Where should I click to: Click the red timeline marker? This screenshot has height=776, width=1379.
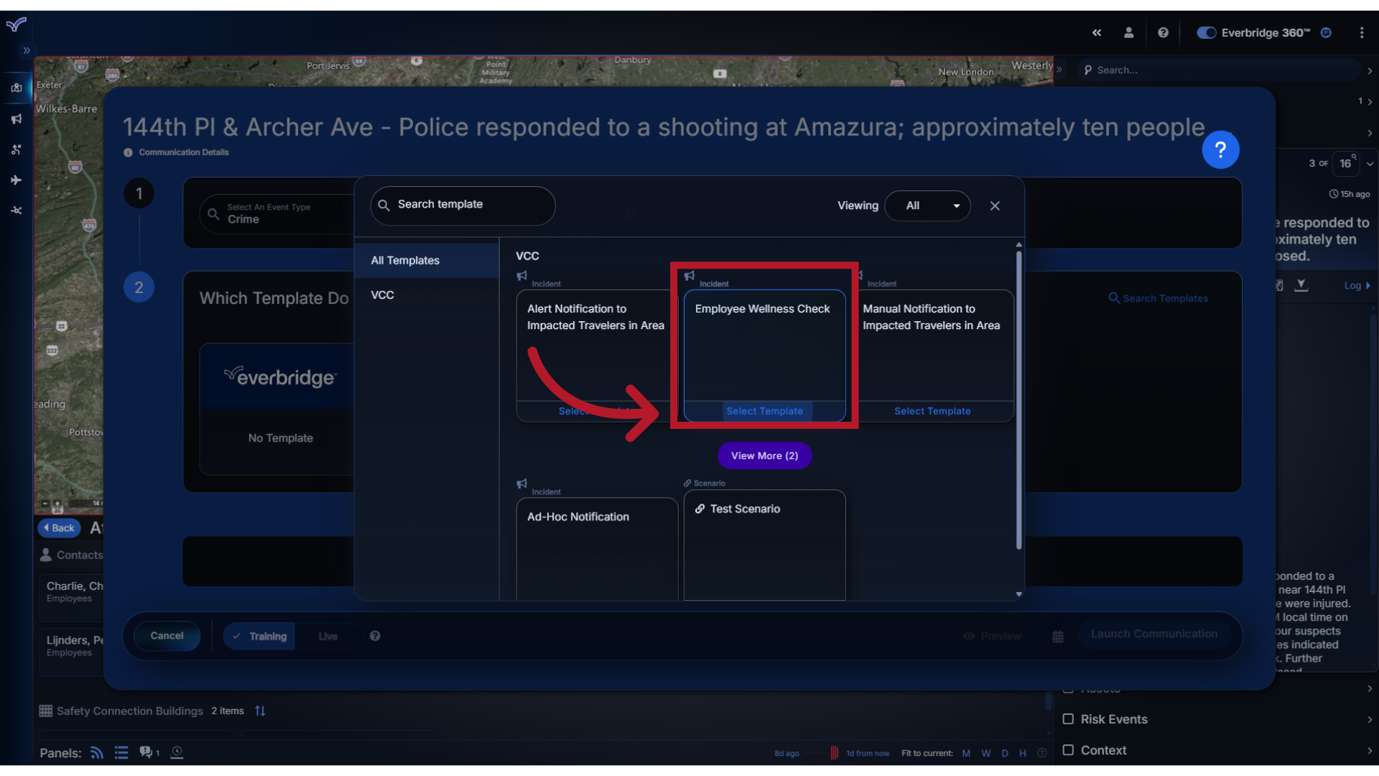point(834,753)
